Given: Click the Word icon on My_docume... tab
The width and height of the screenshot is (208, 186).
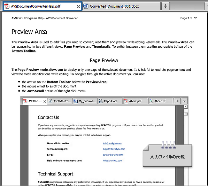Looking at the screenshot, I should click(x=75, y=101).
